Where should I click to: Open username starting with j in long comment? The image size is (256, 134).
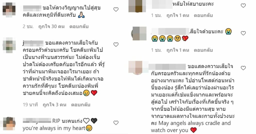pyautogui.click(x=33, y=43)
